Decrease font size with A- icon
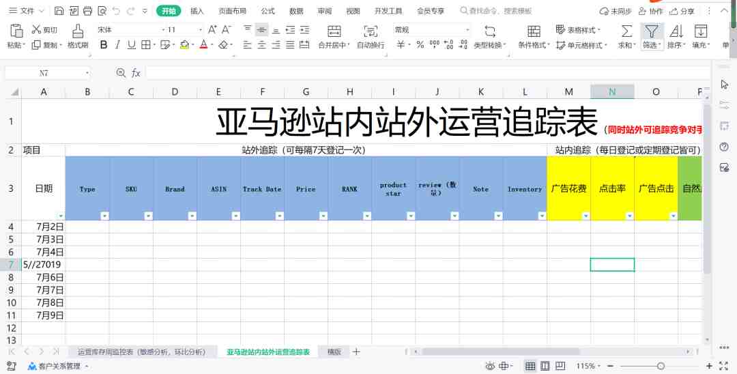737x374 pixels. click(x=227, y=29)
